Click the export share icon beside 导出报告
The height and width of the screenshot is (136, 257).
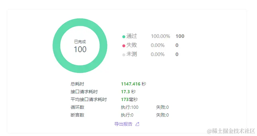(x=137, y=124)
